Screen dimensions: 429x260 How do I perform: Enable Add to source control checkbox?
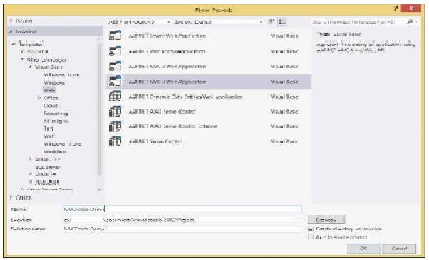pos(311,237)
